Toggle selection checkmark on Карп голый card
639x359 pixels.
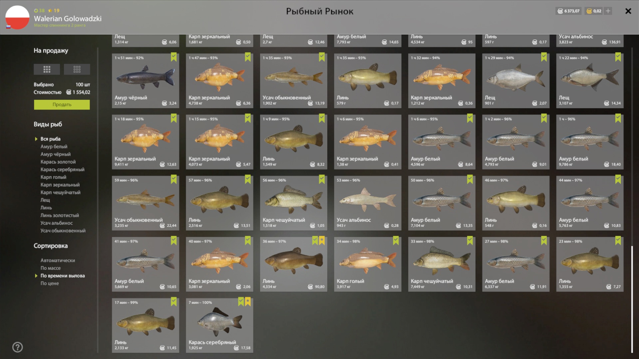[396, 241]
